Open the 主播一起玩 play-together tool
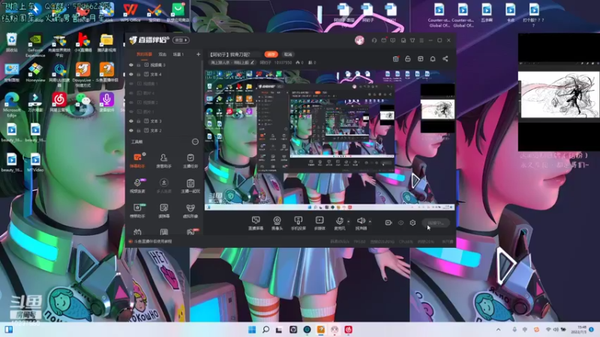Image resolution: width=600 pixels, height=337 pixels. pyautogui.click(x=190, y=186)
